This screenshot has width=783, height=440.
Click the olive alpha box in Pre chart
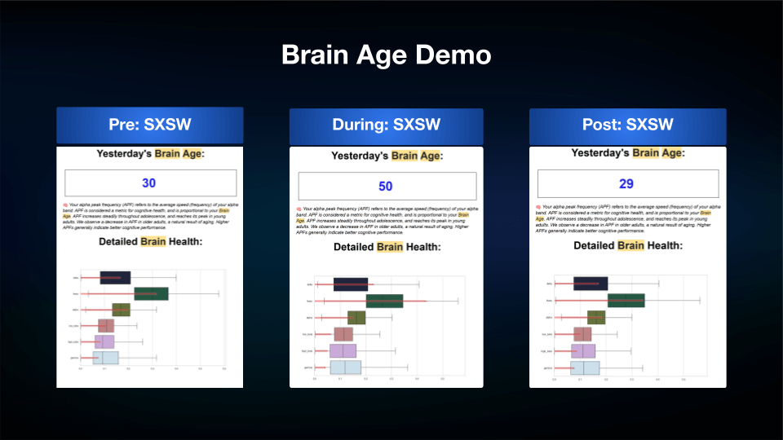point(122,310)
